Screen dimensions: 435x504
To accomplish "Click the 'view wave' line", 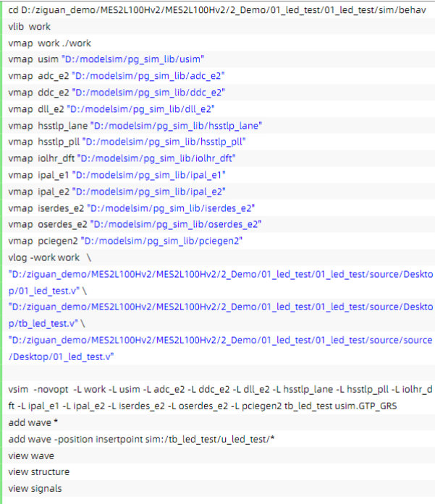I will (x=31, y=456).
